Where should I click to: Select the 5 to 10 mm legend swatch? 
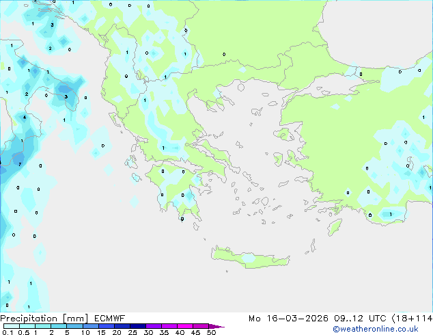coord(74,326)
